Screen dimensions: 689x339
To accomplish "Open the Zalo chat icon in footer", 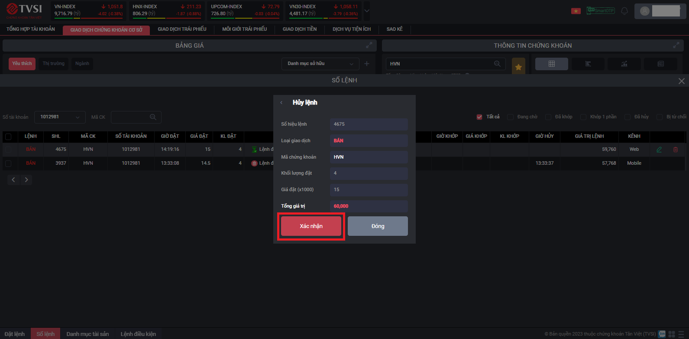I will [x=662, y=334].
